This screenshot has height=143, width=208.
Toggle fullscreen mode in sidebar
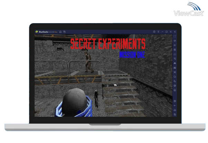tap(175, 36)
